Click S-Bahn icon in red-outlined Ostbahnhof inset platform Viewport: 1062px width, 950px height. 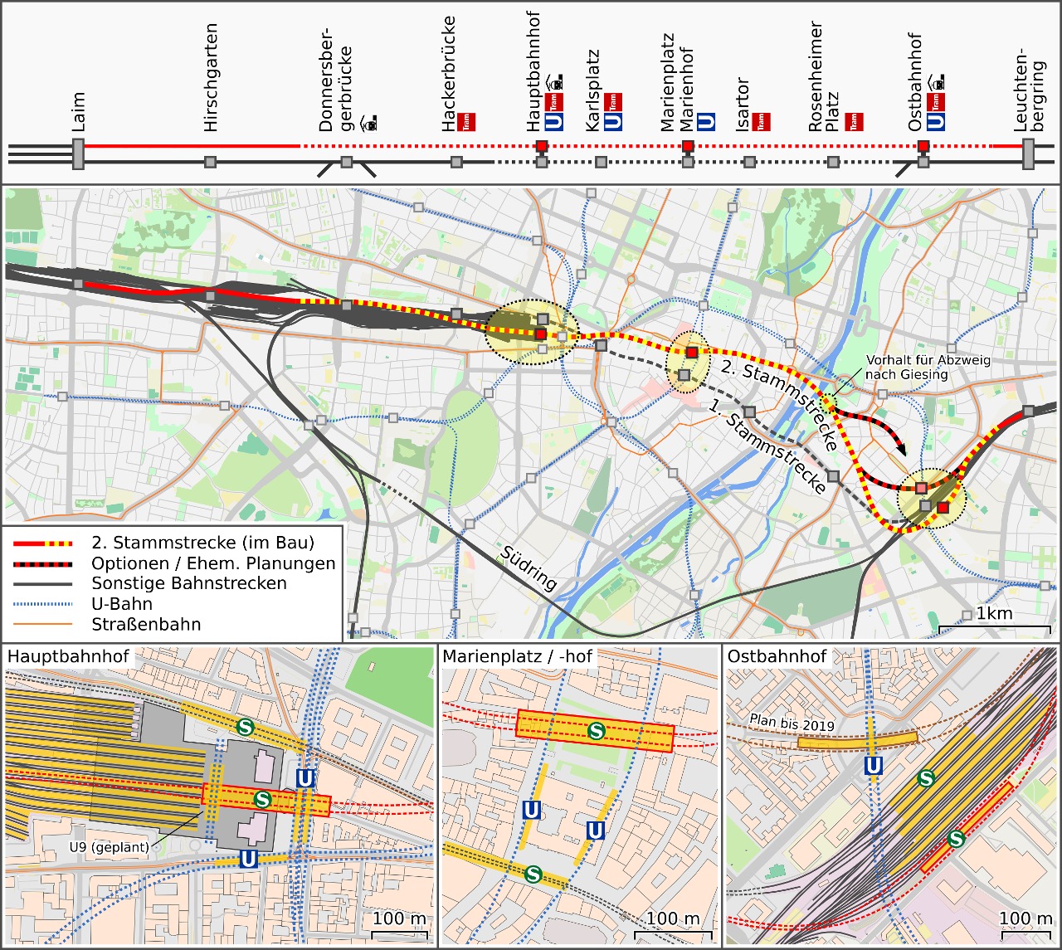pos(957,839)
